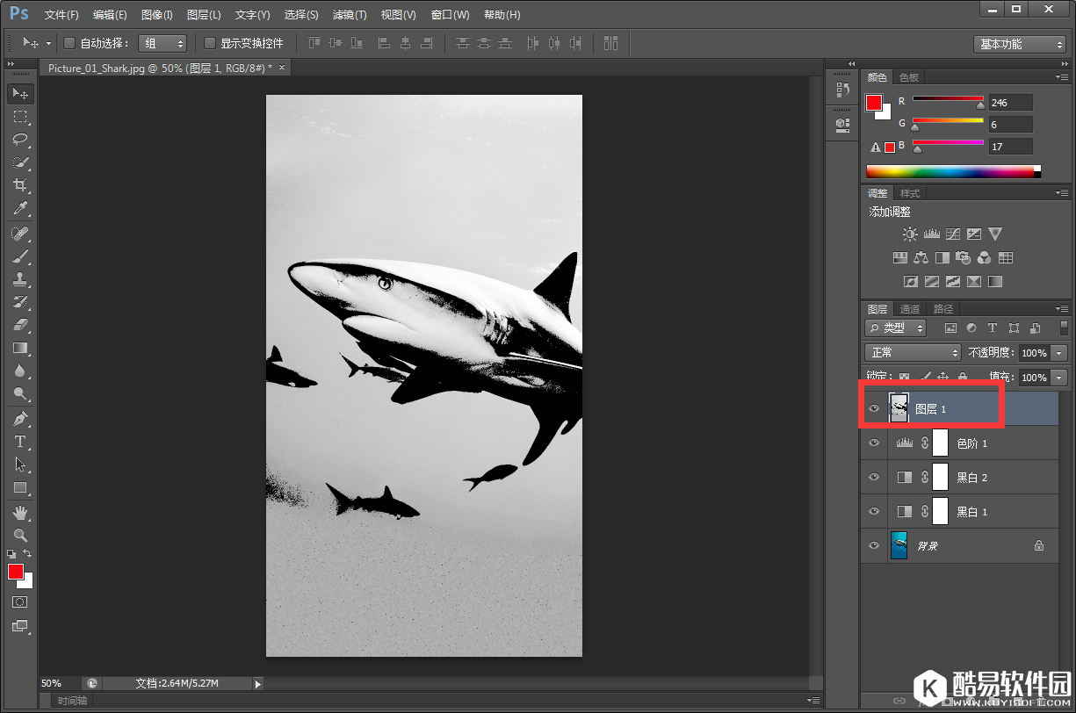Select the Rectangular Marquee tool
The height and width of the screenshot is (713, 1076).
click(x=20, y=117)
